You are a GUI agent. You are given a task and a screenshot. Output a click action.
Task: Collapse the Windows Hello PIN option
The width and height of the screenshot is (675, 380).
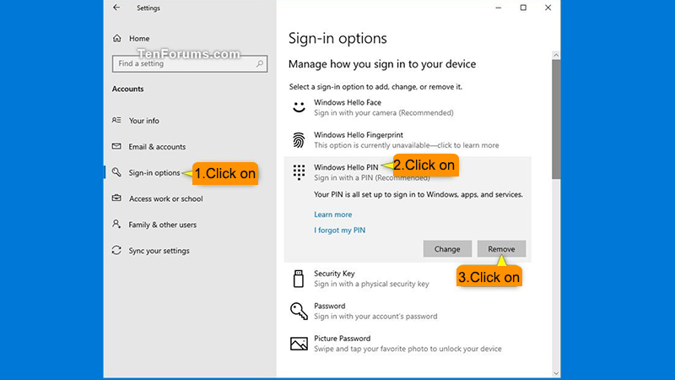408,172
